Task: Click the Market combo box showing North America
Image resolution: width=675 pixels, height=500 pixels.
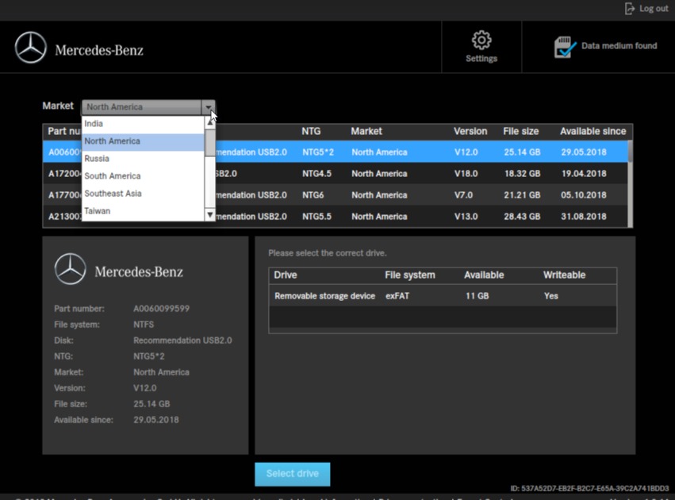Action: (x=148, y=107)
